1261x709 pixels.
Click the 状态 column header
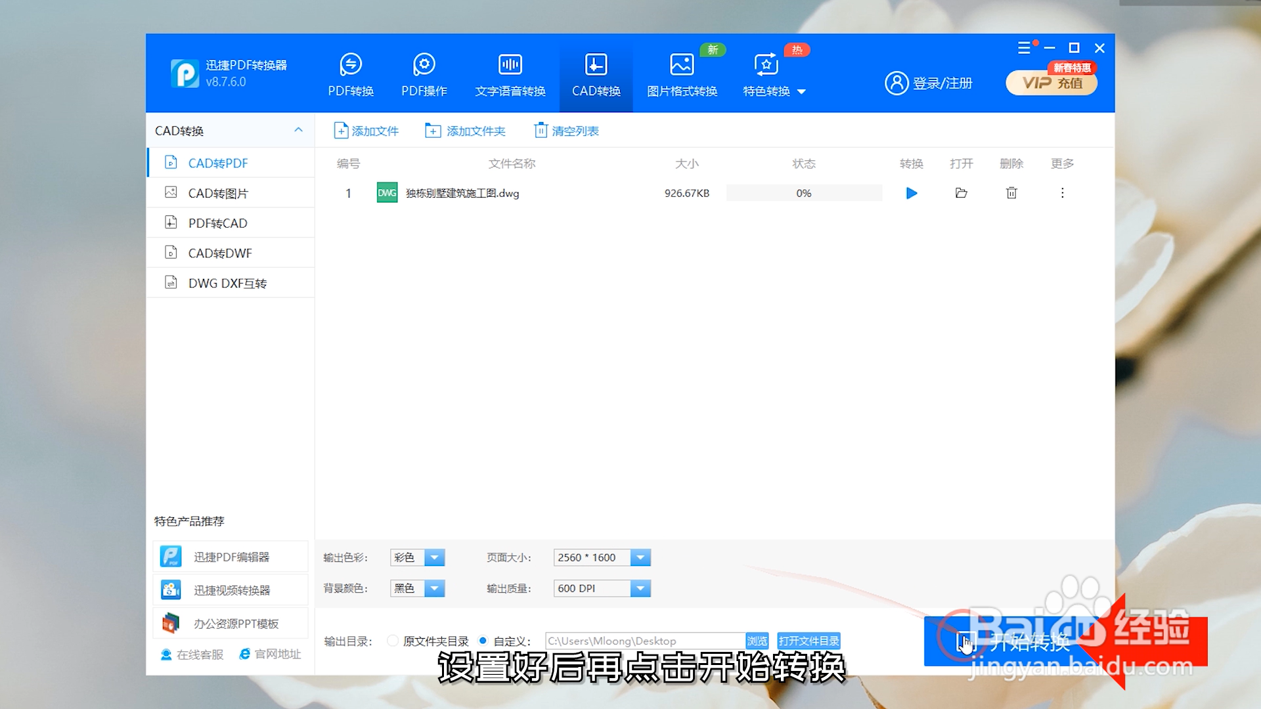pyautogui.click(x=804, y=163)
